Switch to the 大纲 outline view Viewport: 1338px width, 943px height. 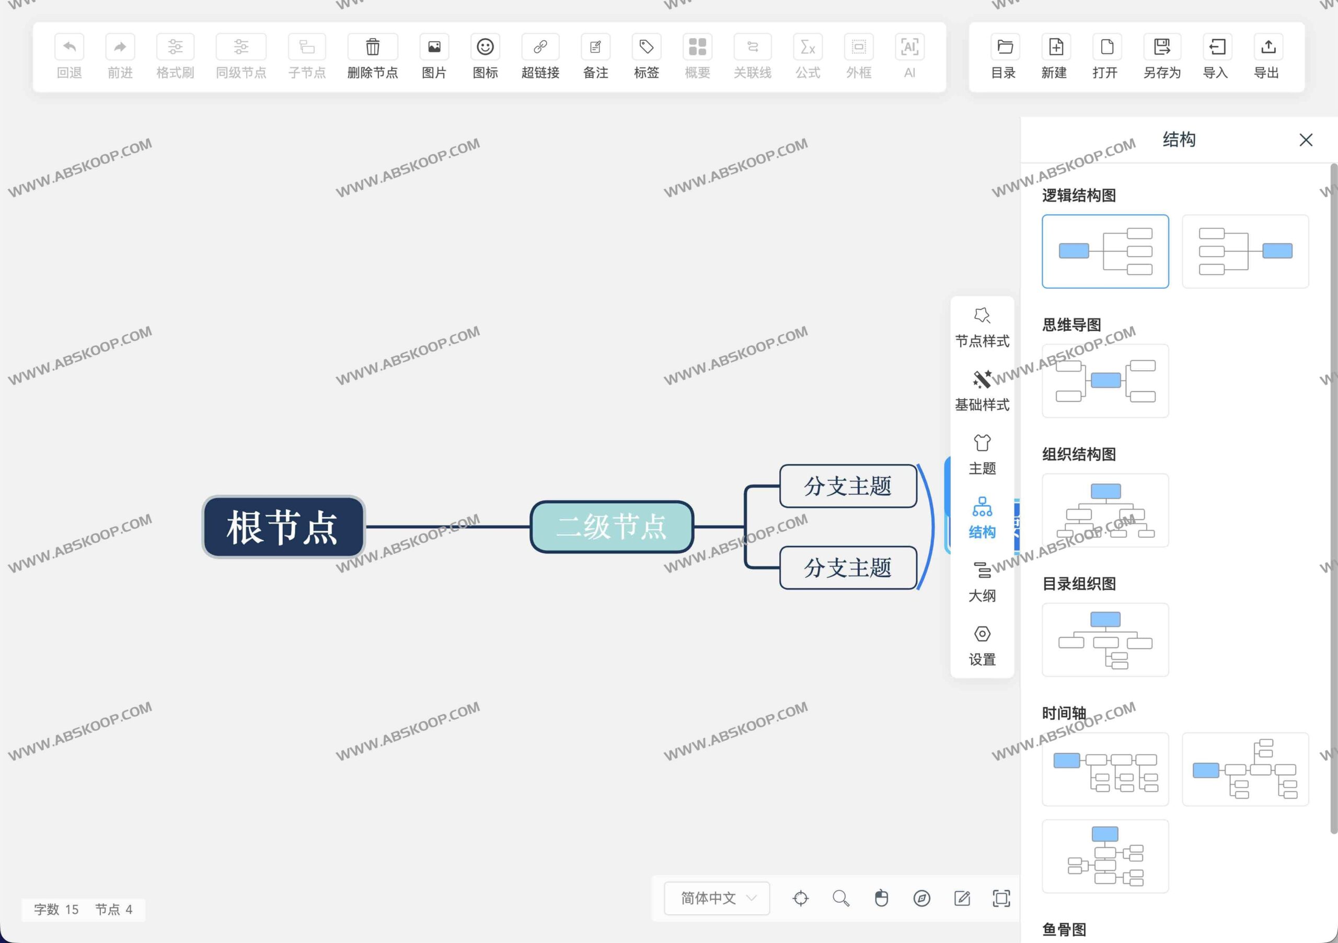coord(982,581)
